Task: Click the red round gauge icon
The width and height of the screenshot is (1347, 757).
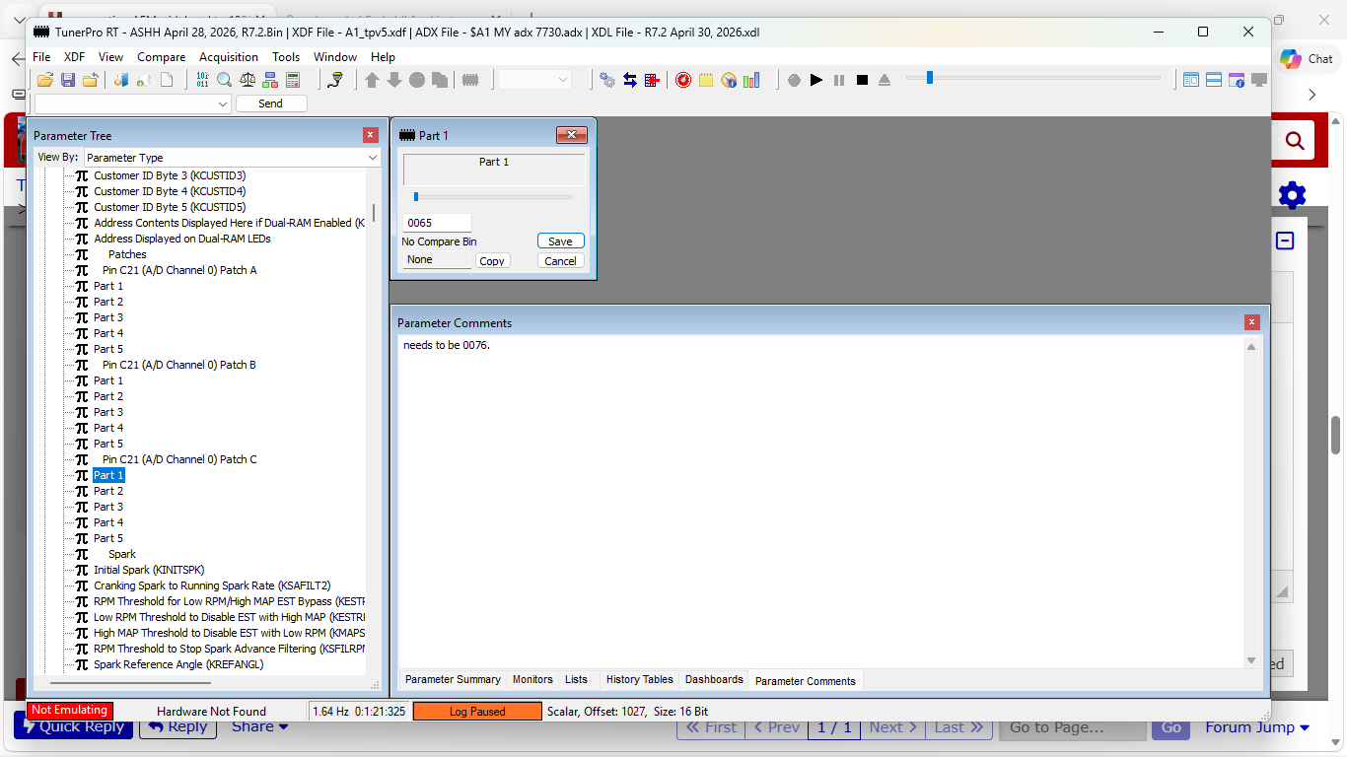Action: click(683, 80)
